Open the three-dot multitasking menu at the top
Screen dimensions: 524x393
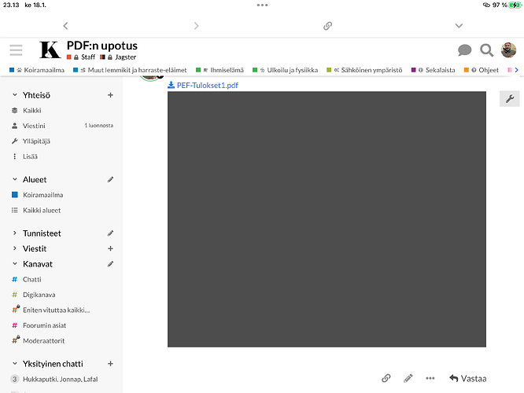(262, 5)
